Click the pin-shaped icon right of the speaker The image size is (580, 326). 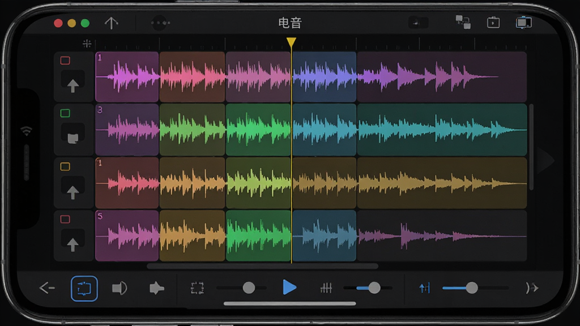pyautogui.click(x=156, y=288)
